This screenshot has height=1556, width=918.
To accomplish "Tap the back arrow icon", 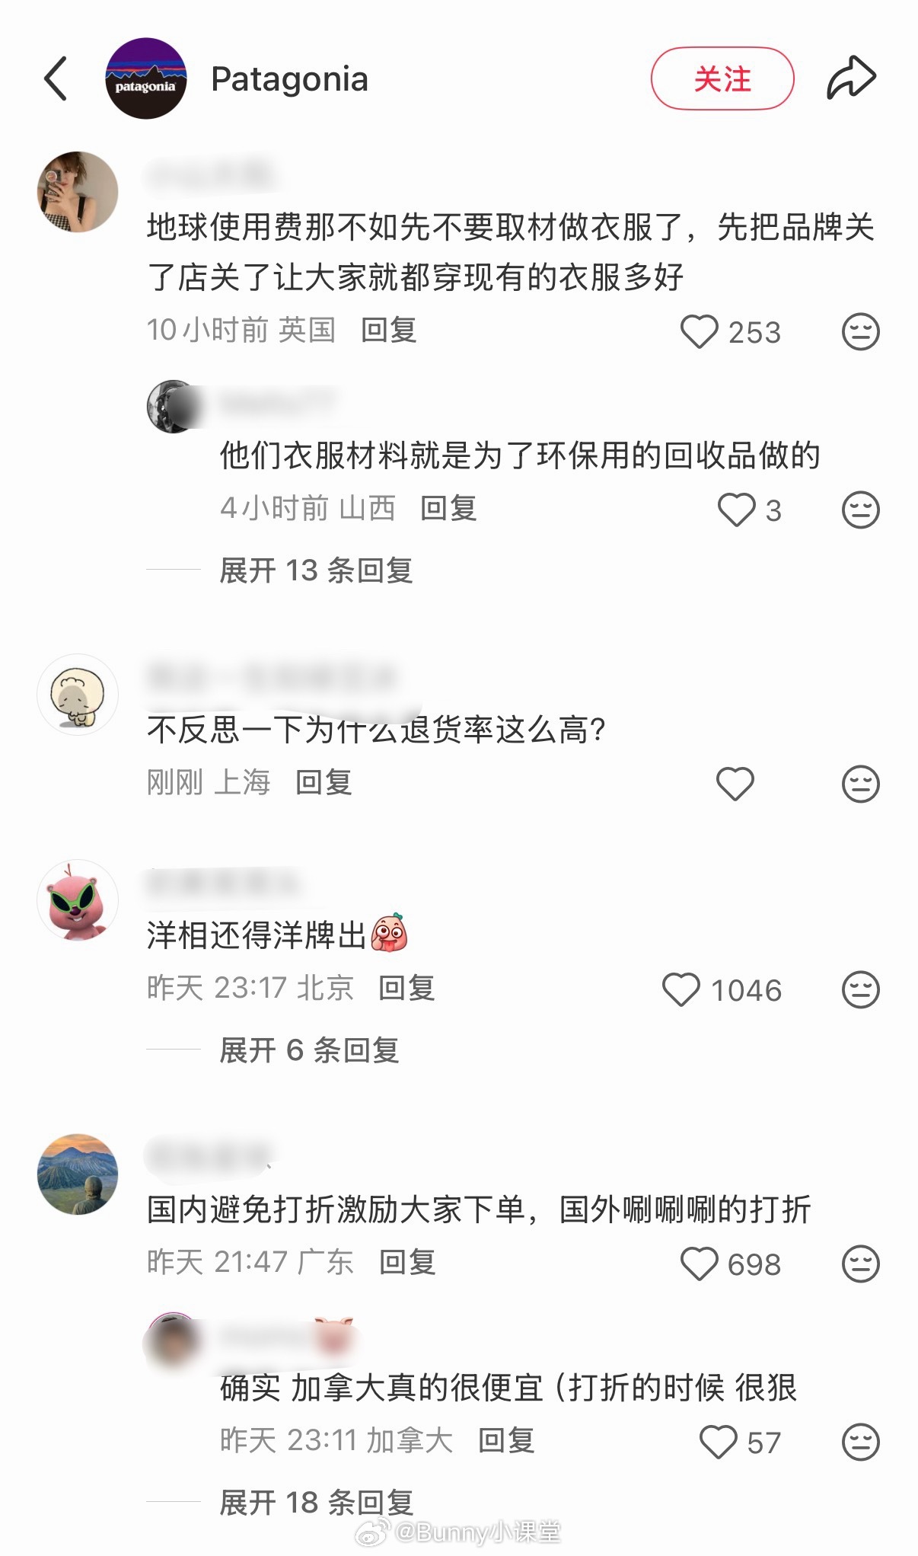I will pos(56,78).
